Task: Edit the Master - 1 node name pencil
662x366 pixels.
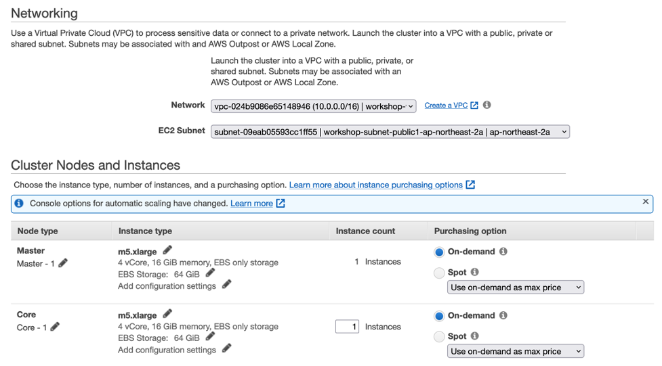Action: [63, 262]
